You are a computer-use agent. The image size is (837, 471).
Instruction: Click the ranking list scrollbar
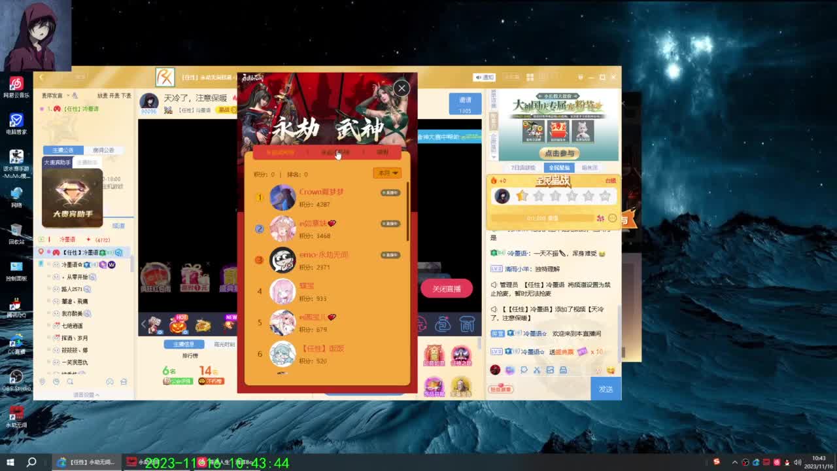tap(408, 211)
